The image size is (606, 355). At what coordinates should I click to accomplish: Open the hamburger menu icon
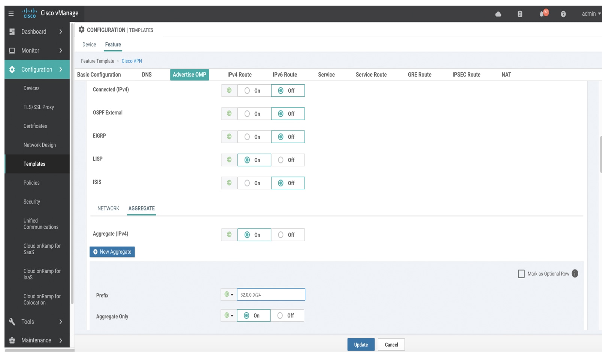point(11,13)
